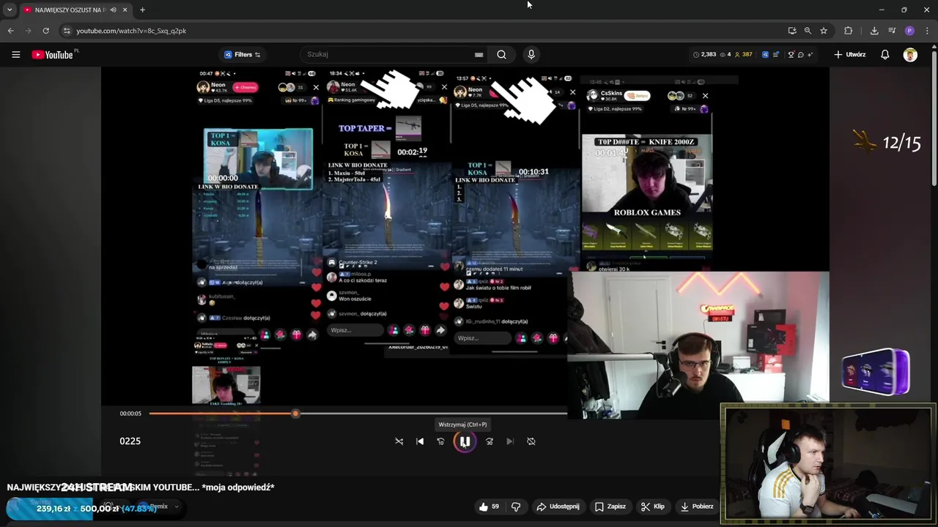Click the 2,383 clock stat
Viewport: 938px width, 527px height.
(x=705, y=54)
